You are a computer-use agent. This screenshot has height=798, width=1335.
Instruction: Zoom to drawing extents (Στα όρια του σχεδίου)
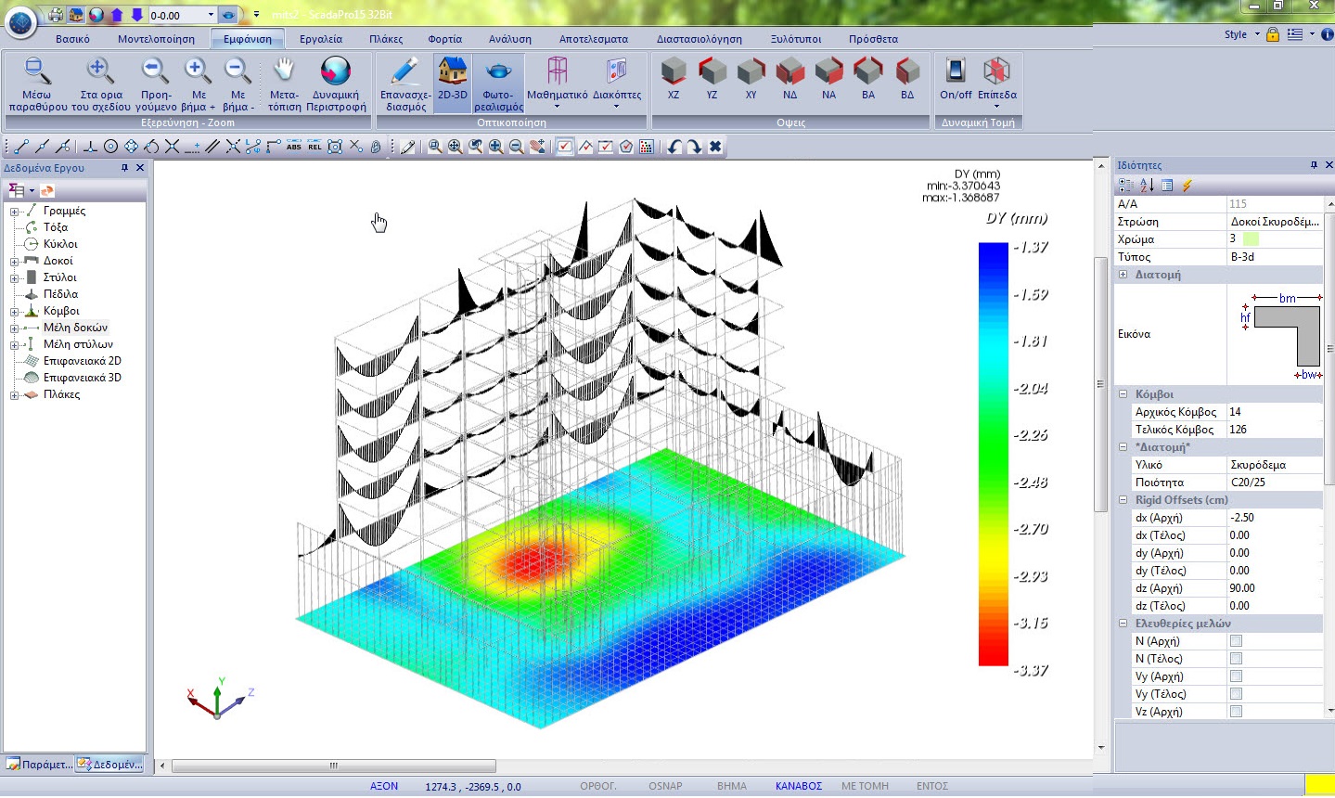point(100,84)
